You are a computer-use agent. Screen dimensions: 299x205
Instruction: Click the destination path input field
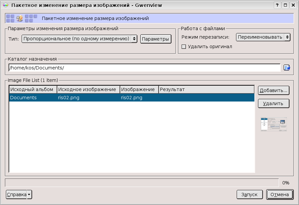(144, 68)
